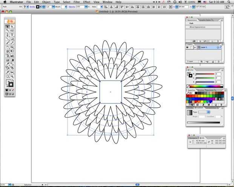Select the Scale tool
The width and height of the screenshot is (234, 187).
[x=12, y=47]
